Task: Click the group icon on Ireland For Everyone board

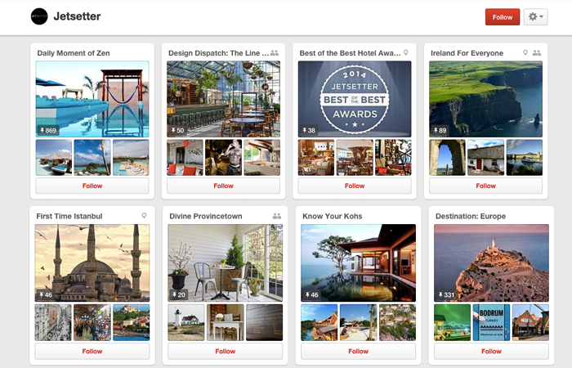Action: tap(537, 53)
